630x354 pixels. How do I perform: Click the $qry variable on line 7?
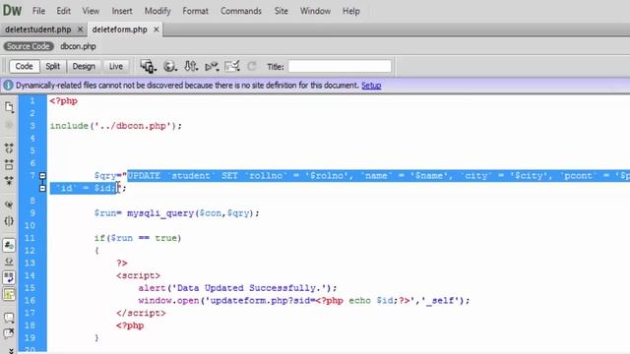pyautogui.click(x=105, y=176)
